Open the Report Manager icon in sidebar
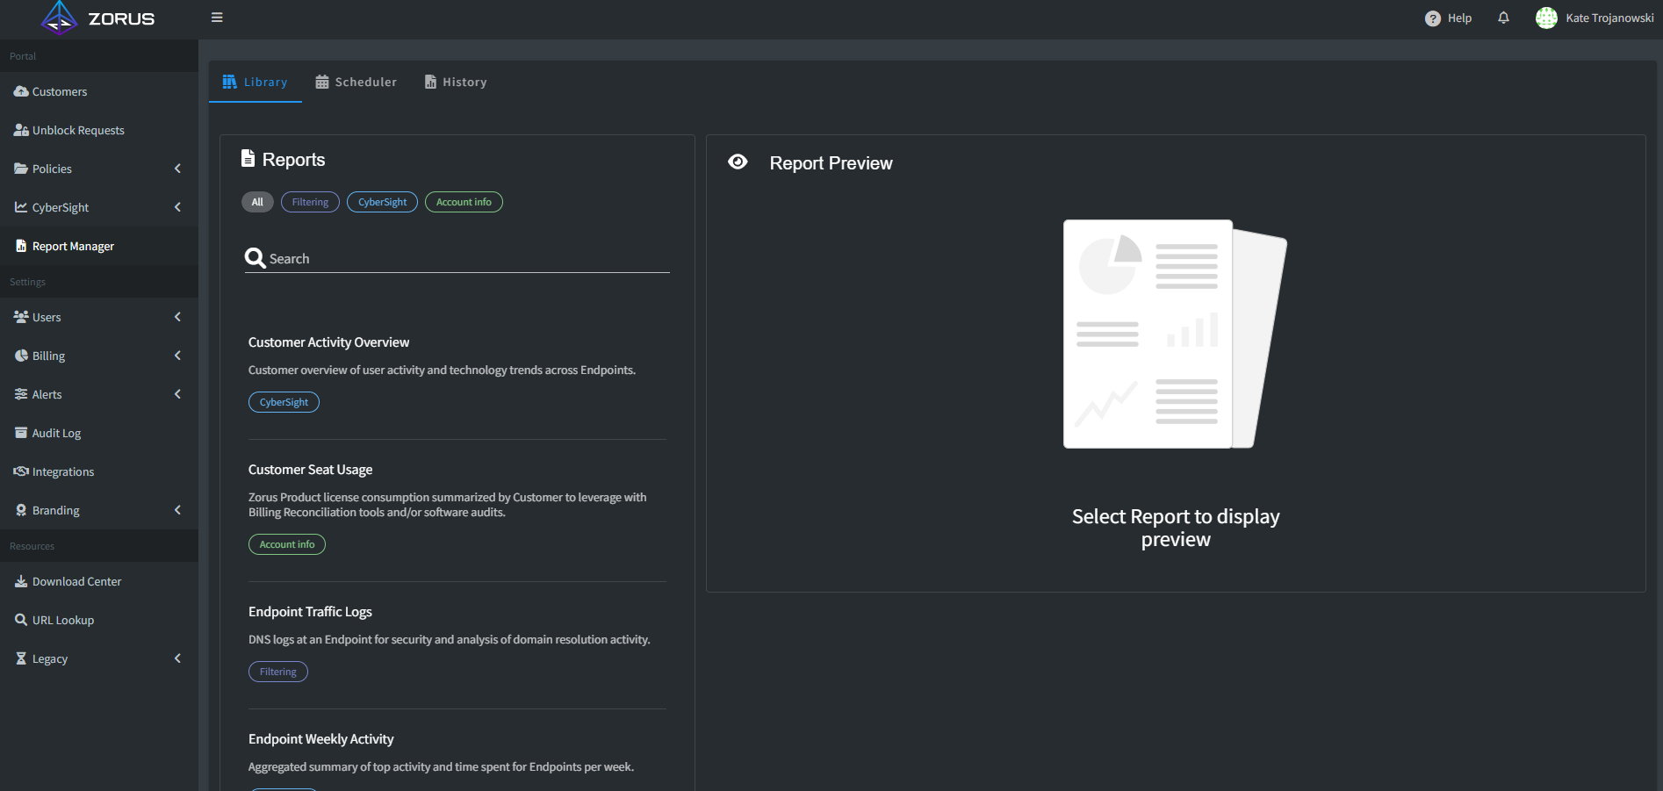The width and height of the screenshot is (1663, 791). pos(20,246)
